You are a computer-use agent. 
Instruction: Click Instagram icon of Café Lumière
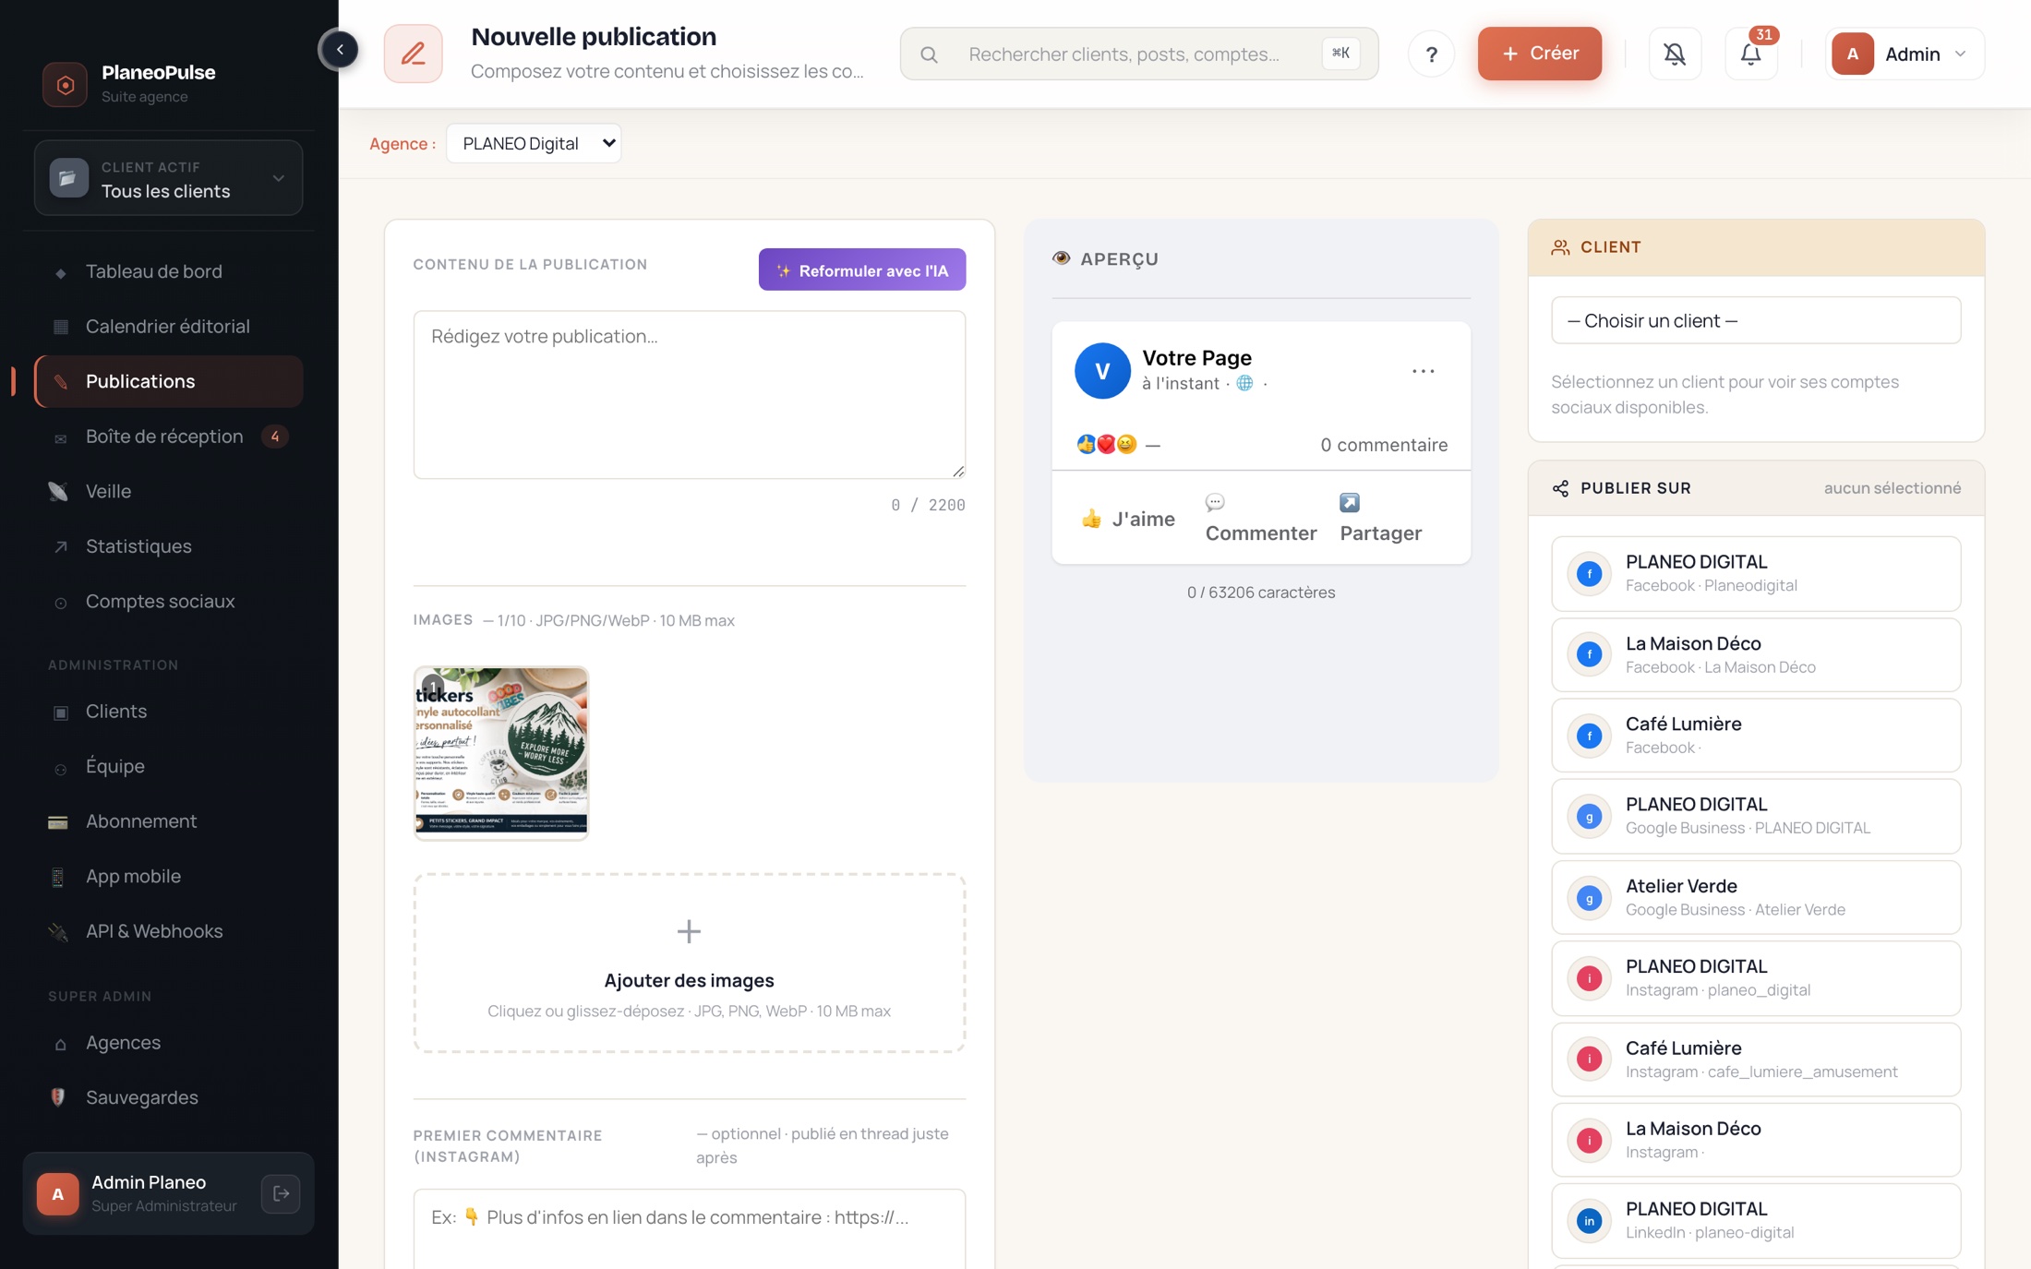(1589, 1059)
